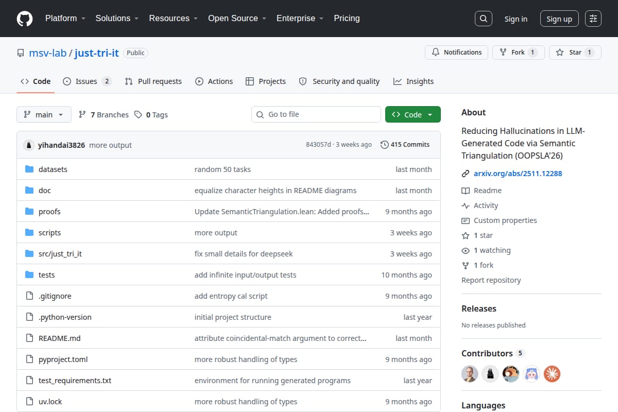618x412 pixels.
Task: Click the README.md file icon
Action: point(29,338)
